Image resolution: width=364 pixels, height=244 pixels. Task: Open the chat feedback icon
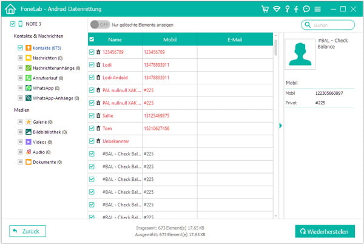click(306, 9)
